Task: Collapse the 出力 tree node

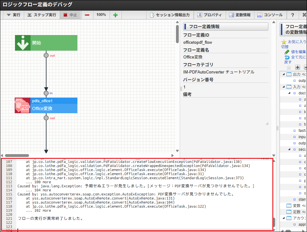Action: click(x=284, y=74)
